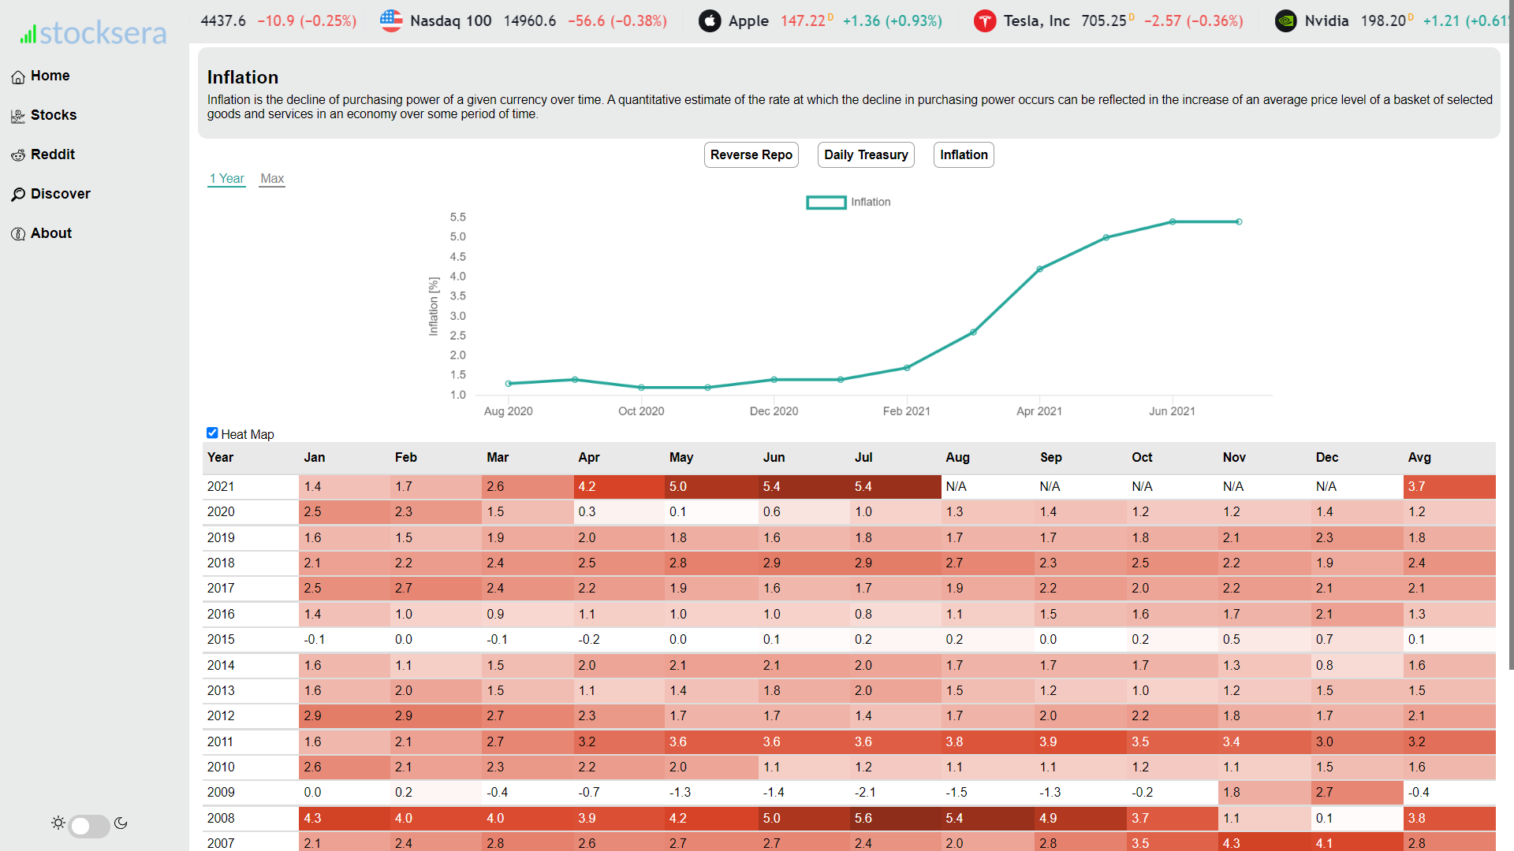Viewport: 1514px width, 851px height.
Task: Open the Daily Treasury page
Action: click(x=866, y=155)
